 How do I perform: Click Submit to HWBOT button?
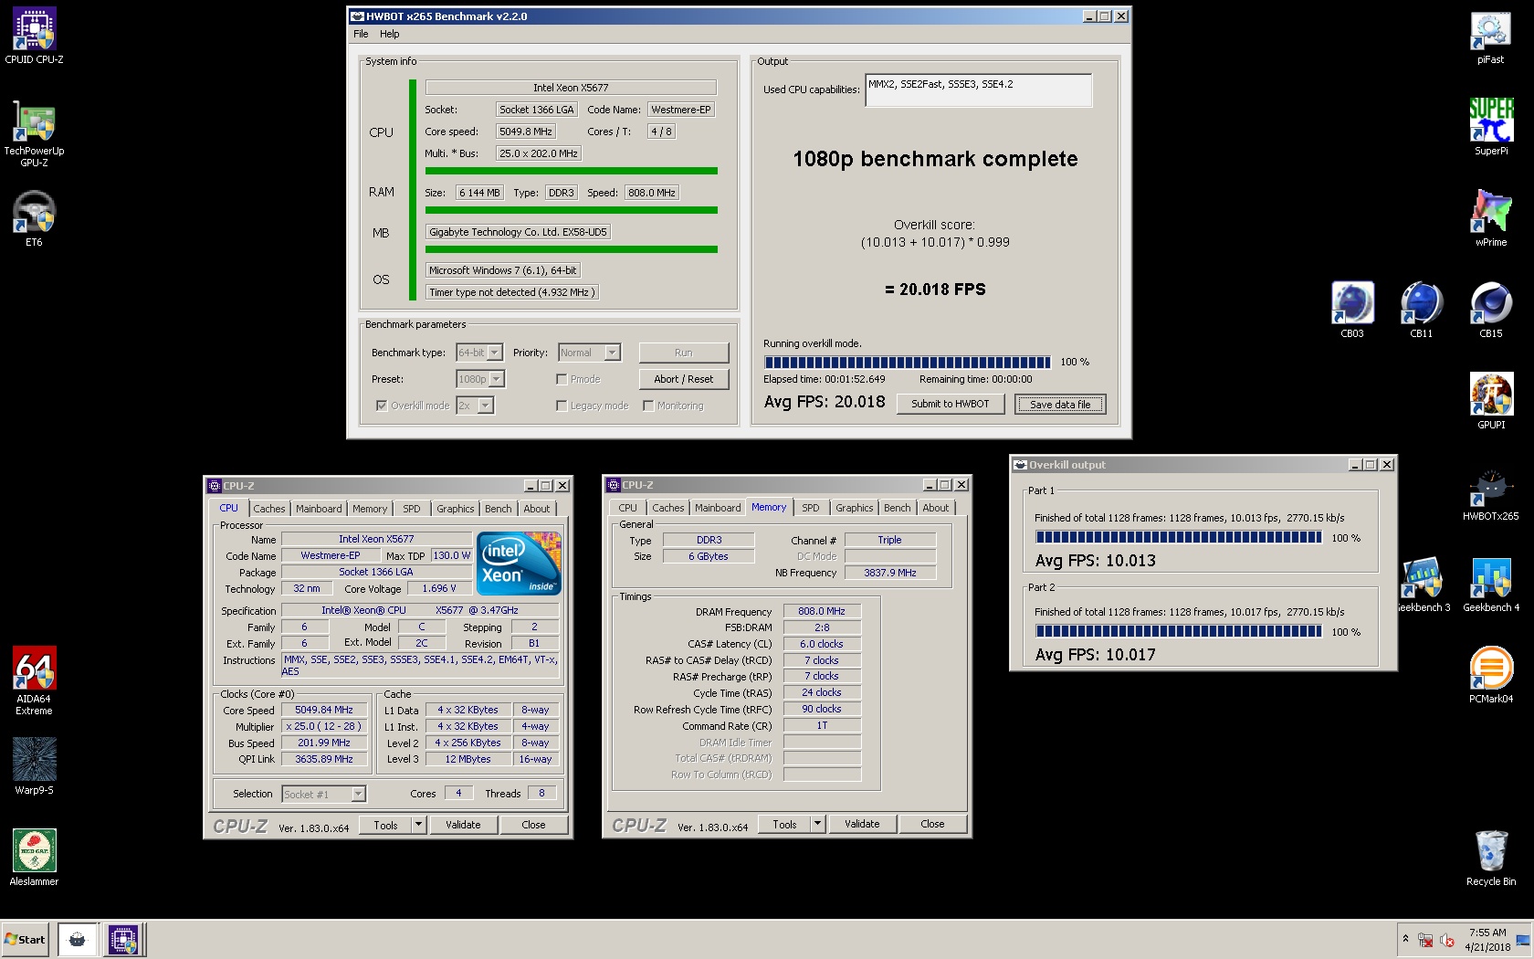tap(950, 404)
